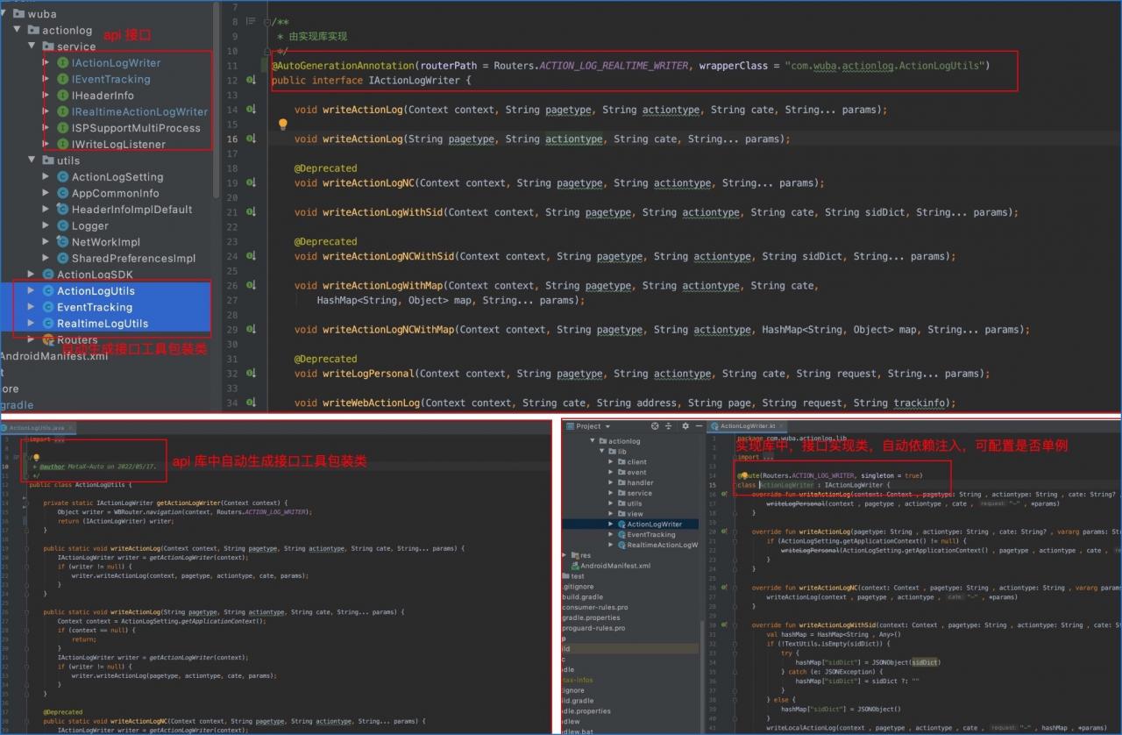Click the Kotlin ActionLogWriter class icon in lib
1122x735 pixels.
(x=621, y=524)
